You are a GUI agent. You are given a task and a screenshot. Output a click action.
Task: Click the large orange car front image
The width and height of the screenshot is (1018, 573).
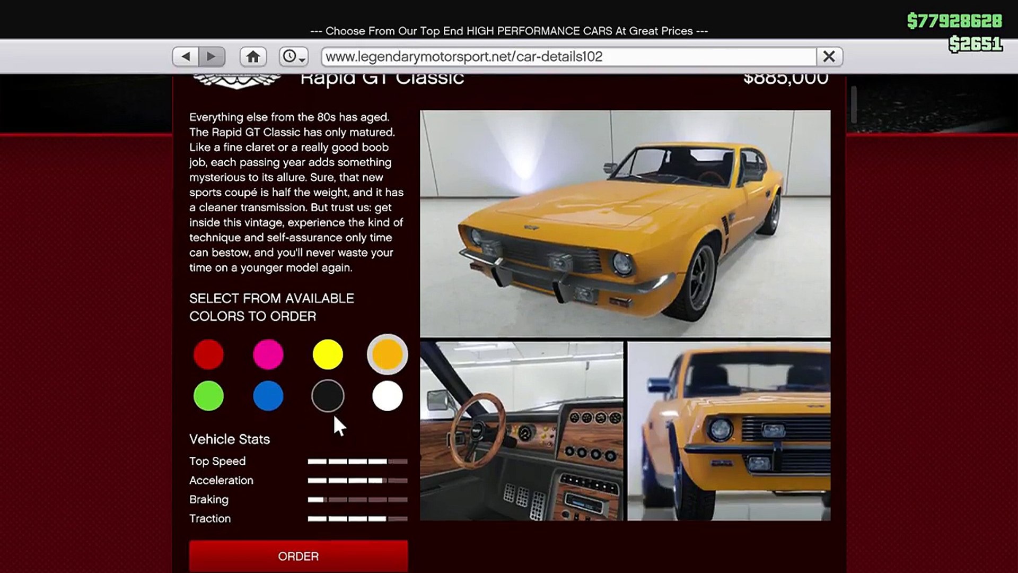click(x=625, y=223)
